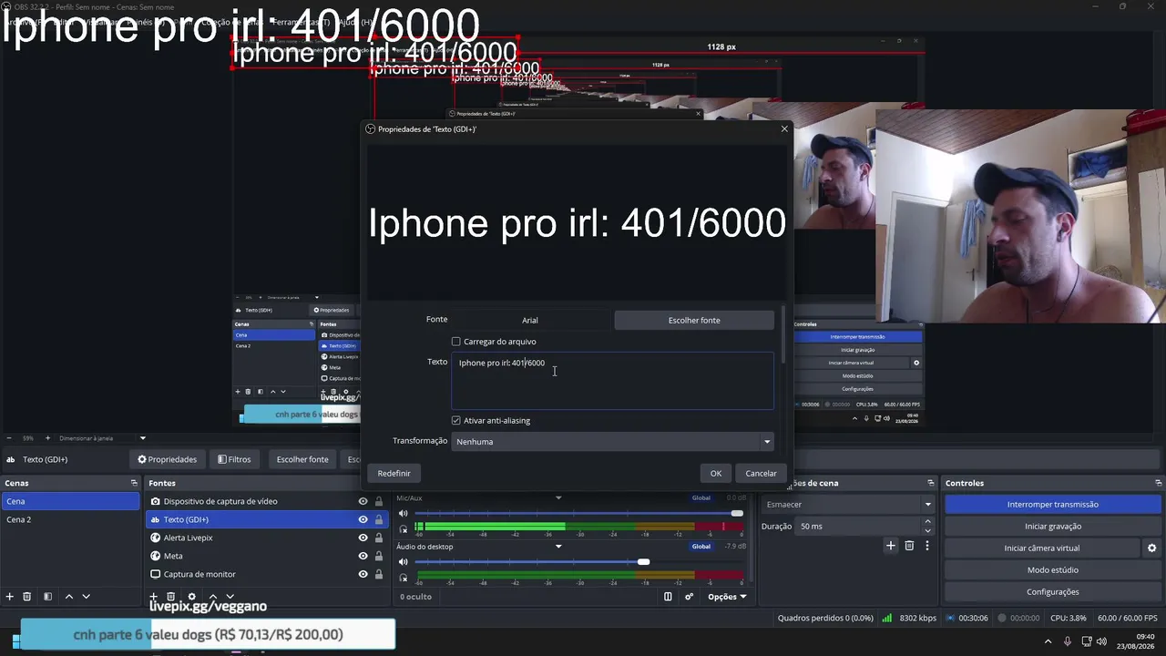Click the Duração 50 ms field
Screen dimensions: 1166x656
[x=859, y=527]
